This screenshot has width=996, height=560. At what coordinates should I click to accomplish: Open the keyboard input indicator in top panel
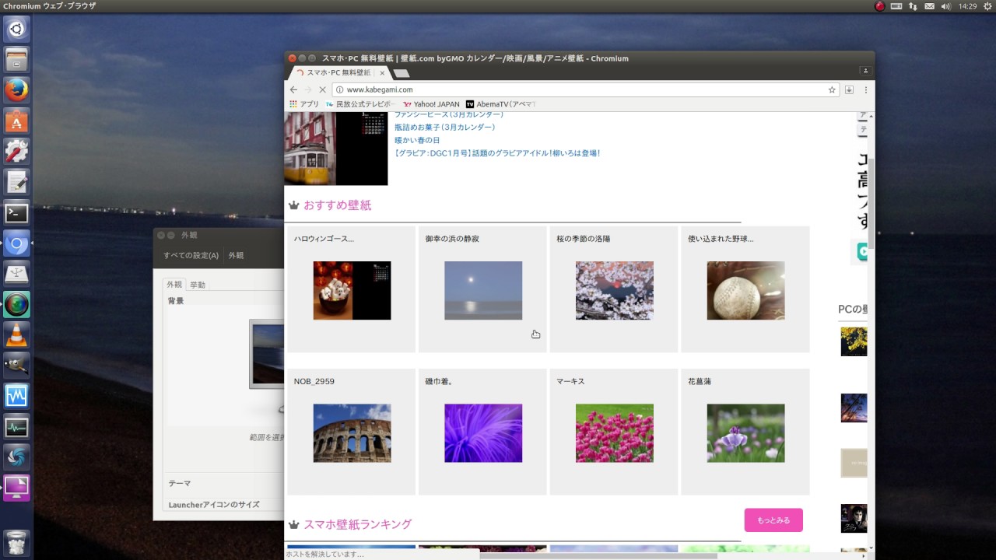(896, 6)
